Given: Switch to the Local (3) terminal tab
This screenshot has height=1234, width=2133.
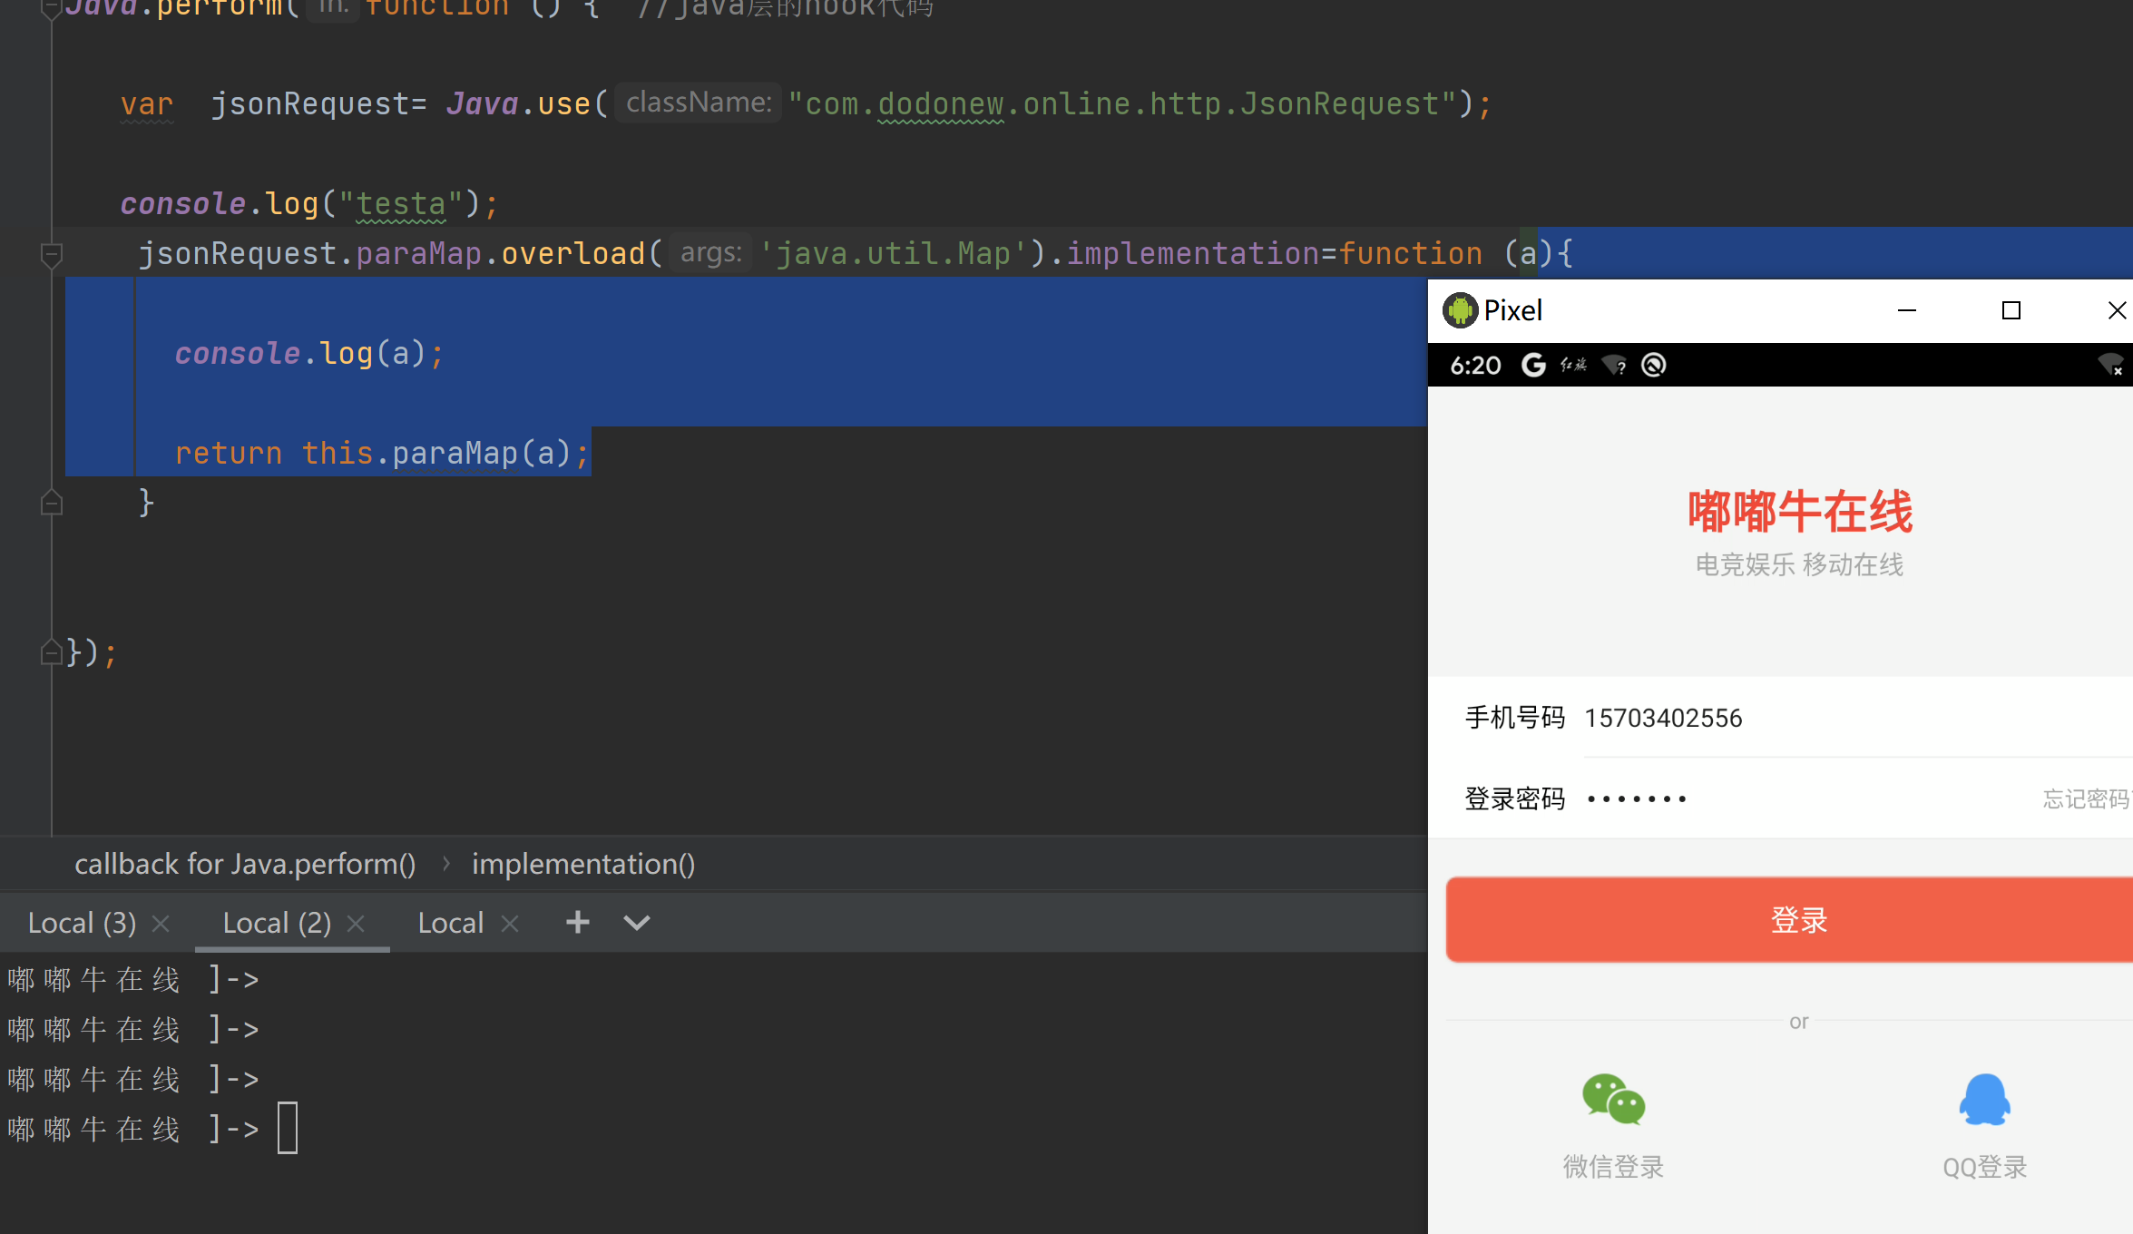Looking at the screenshot, I should 82,923.
